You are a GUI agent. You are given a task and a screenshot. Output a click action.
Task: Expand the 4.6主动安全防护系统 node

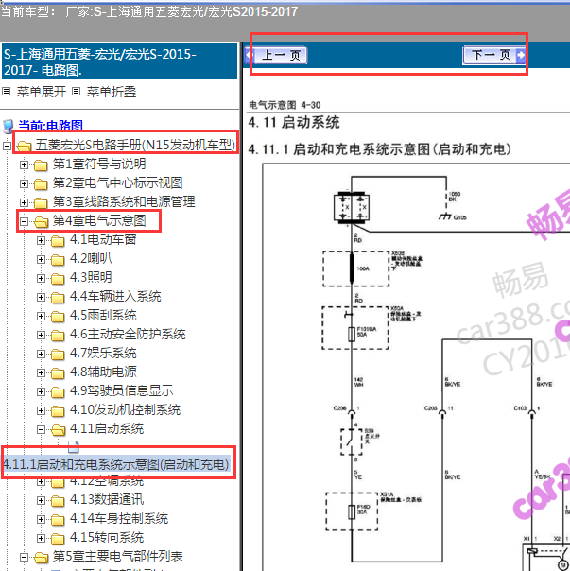(42, 336)
